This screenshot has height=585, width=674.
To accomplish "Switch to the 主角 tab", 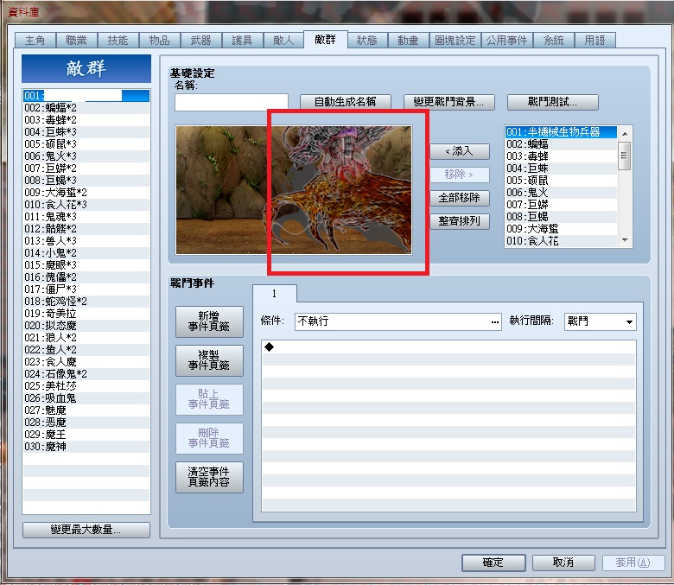I will [x=35, y=40].
